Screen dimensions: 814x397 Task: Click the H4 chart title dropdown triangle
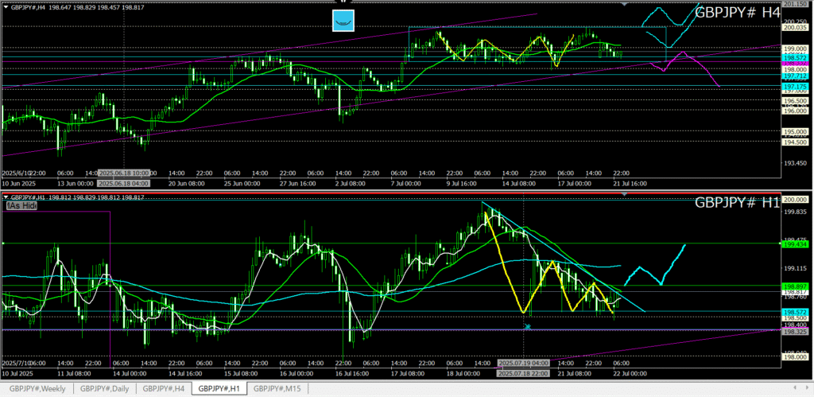6,6
